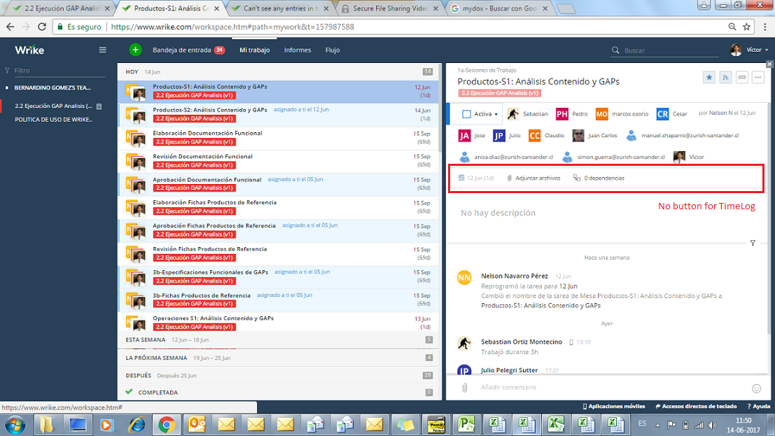Click the filter funnel icon in sidebar
The image size is (775, 436).
click(7, 71)
